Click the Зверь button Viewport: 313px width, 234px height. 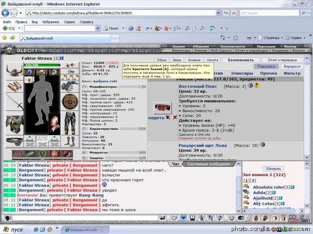point(177,60)
